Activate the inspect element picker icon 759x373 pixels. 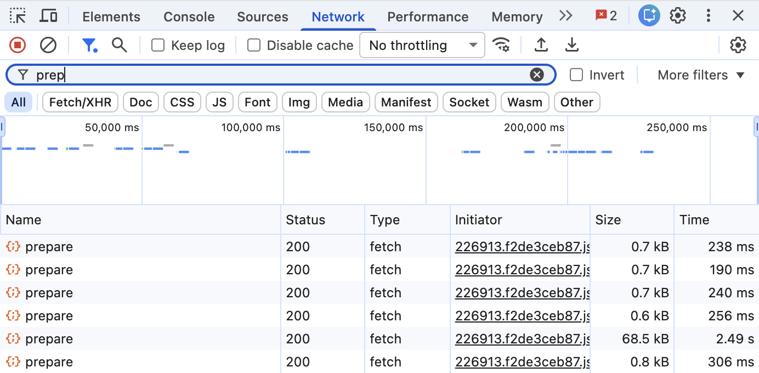[x=18, y=16]
